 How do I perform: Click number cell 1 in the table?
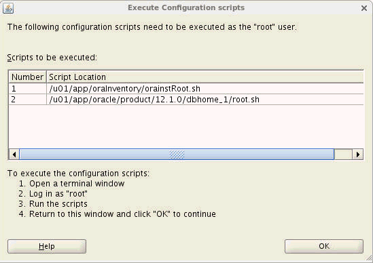pos(28,89)
